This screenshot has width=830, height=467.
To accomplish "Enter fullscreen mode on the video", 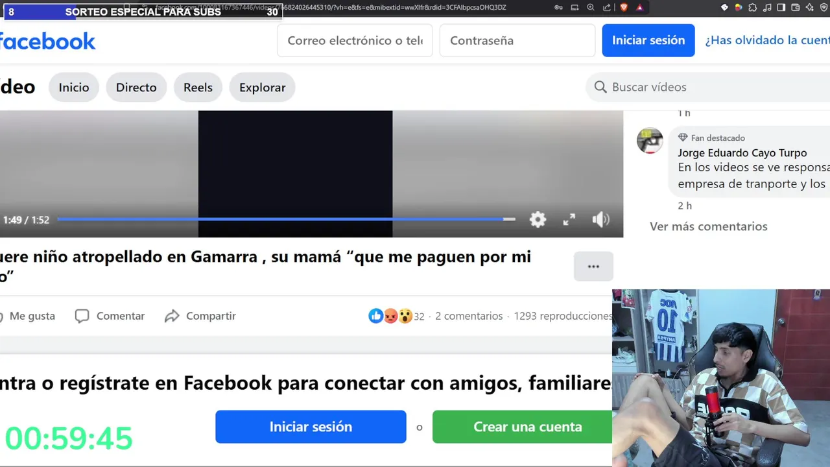I will pos(569,219).
